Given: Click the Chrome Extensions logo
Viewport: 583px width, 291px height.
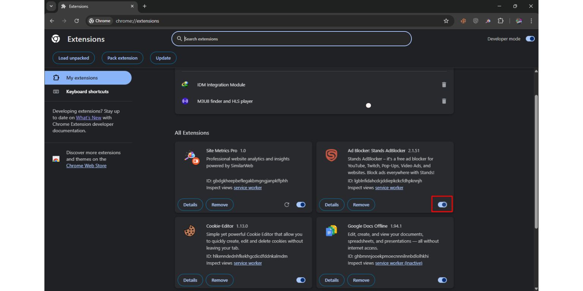Looking at the screenshot, I should (x=56, y=39).
